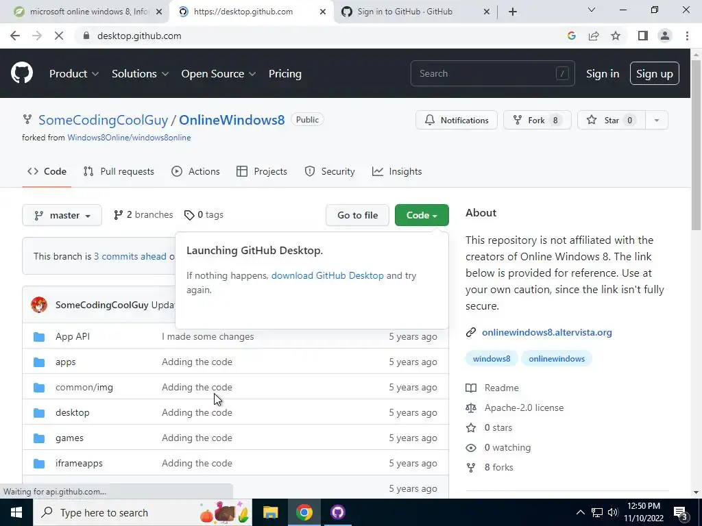
Task: View 2 branches
Action: 143,215
